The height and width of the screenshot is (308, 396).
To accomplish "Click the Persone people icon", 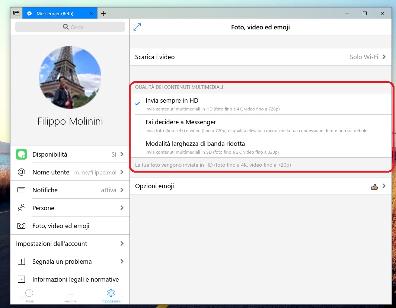I will pos(22,208).
